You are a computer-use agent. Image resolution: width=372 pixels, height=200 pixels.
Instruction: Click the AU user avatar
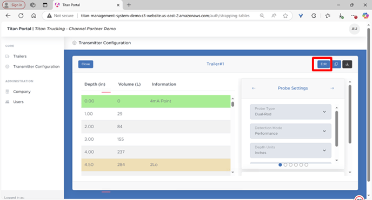tap(354, 29)
